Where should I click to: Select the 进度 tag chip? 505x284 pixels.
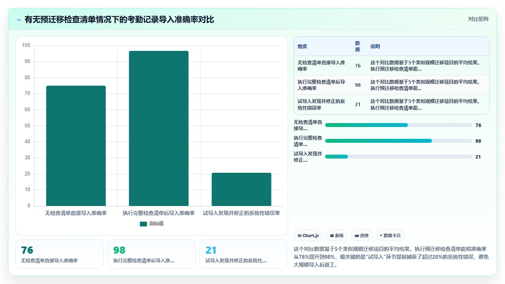362,235
